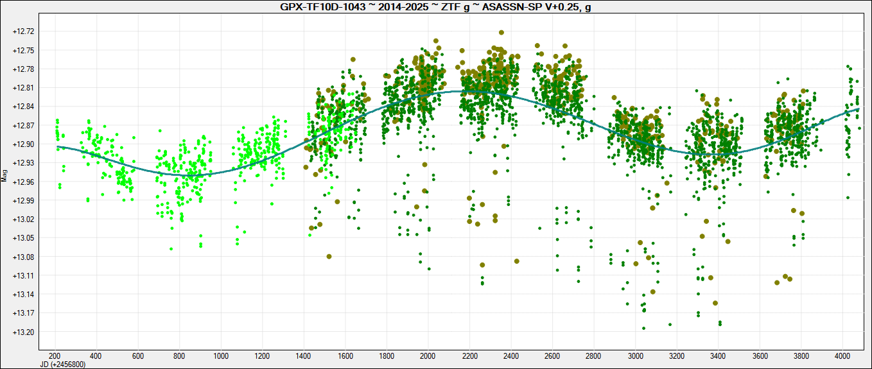Click the +12.84 magnitude tick label
872x369 pixels.
click(x=24, y=107)
